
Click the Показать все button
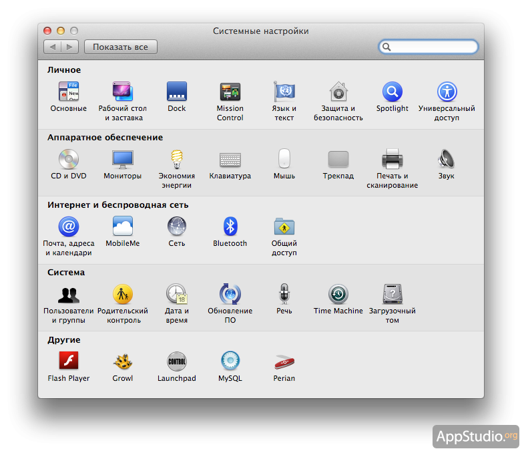(x=120, y=47)
